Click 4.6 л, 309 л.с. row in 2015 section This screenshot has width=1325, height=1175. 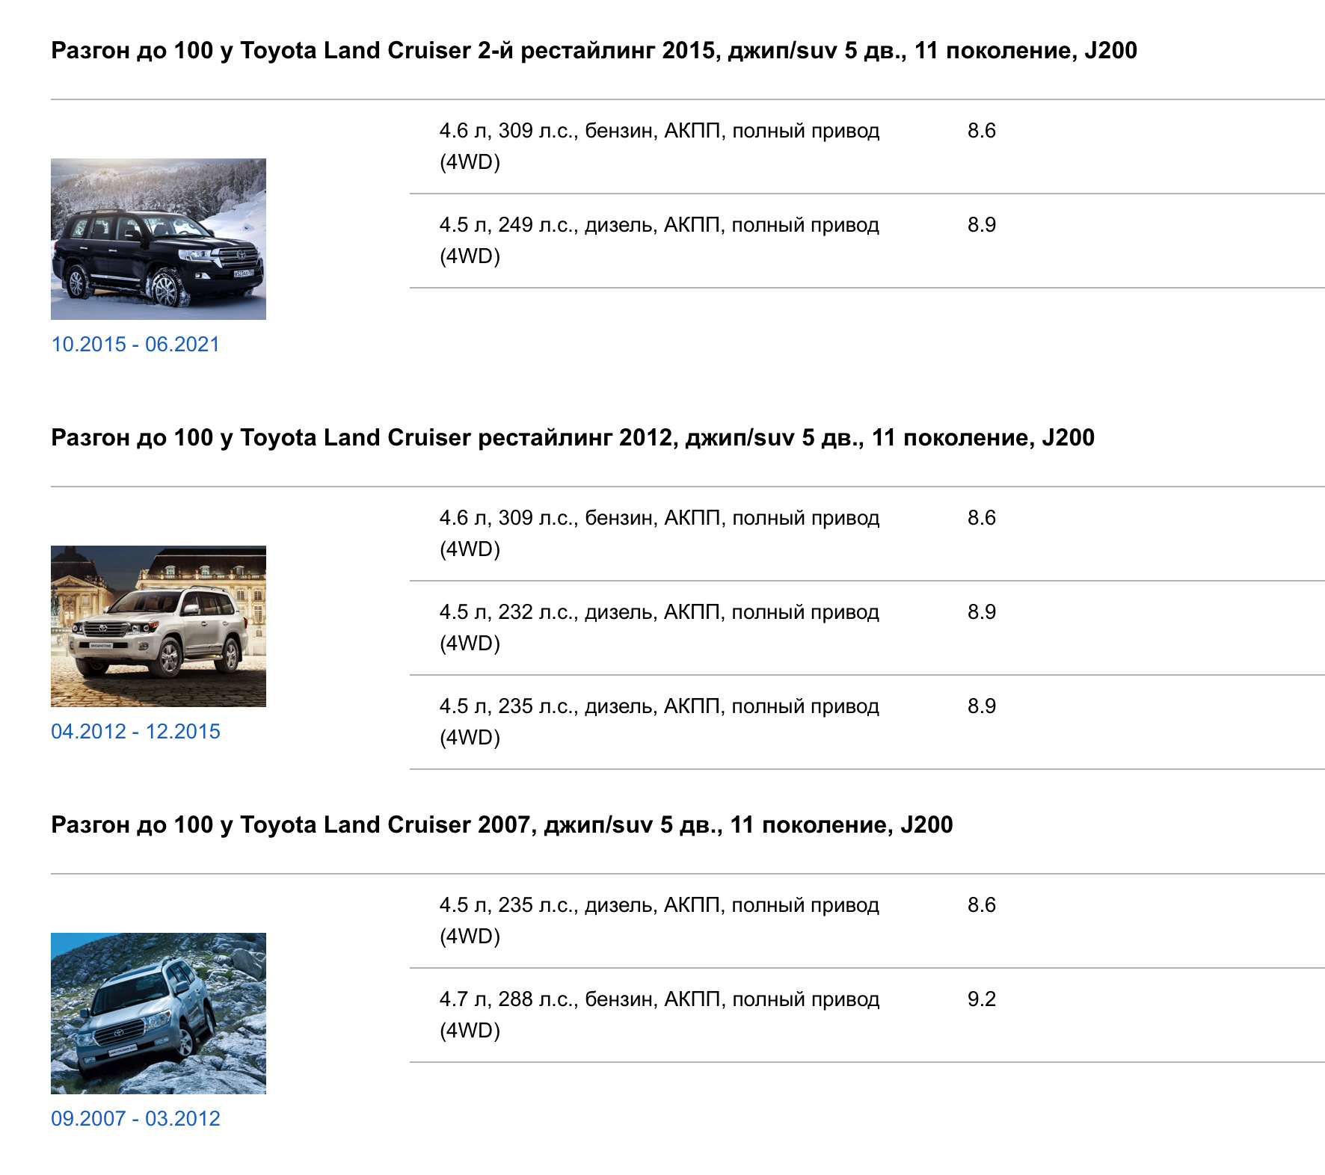coord(660,147)
